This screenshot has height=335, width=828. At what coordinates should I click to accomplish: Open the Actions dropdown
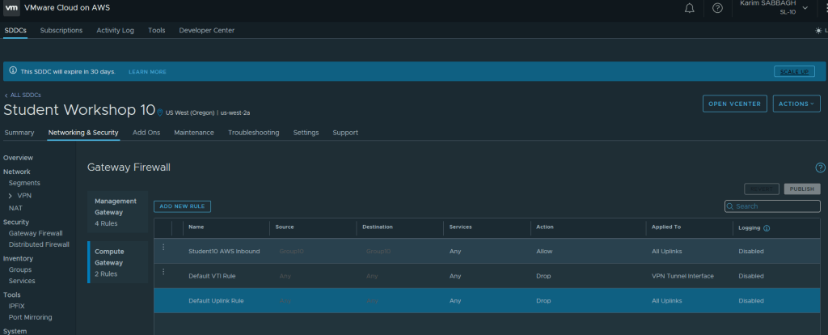[x=796, y=104]
